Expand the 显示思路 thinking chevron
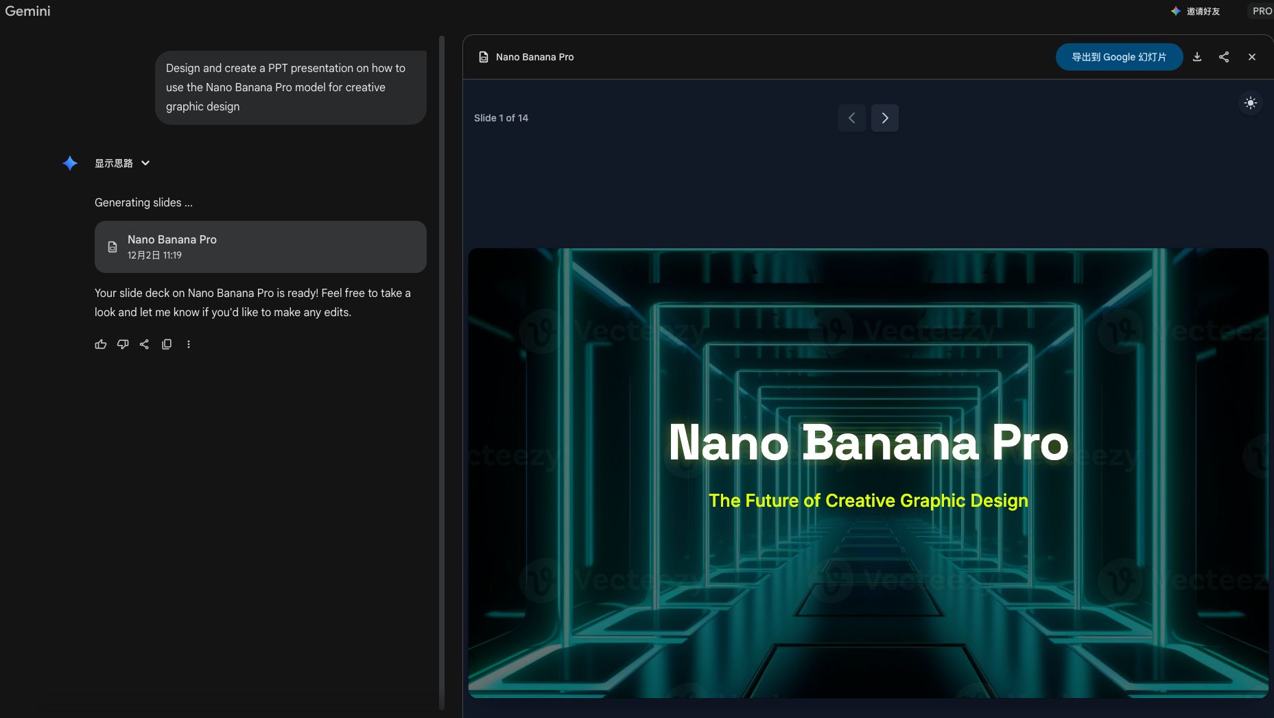Viewport: 1274px width, 718px height. point(145,163)
